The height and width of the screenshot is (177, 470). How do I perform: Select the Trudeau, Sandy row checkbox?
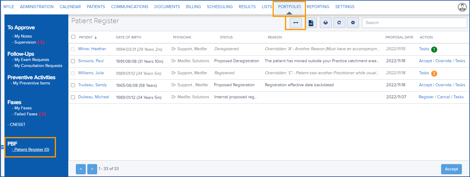pyautogui.click(x=73, y=85)
